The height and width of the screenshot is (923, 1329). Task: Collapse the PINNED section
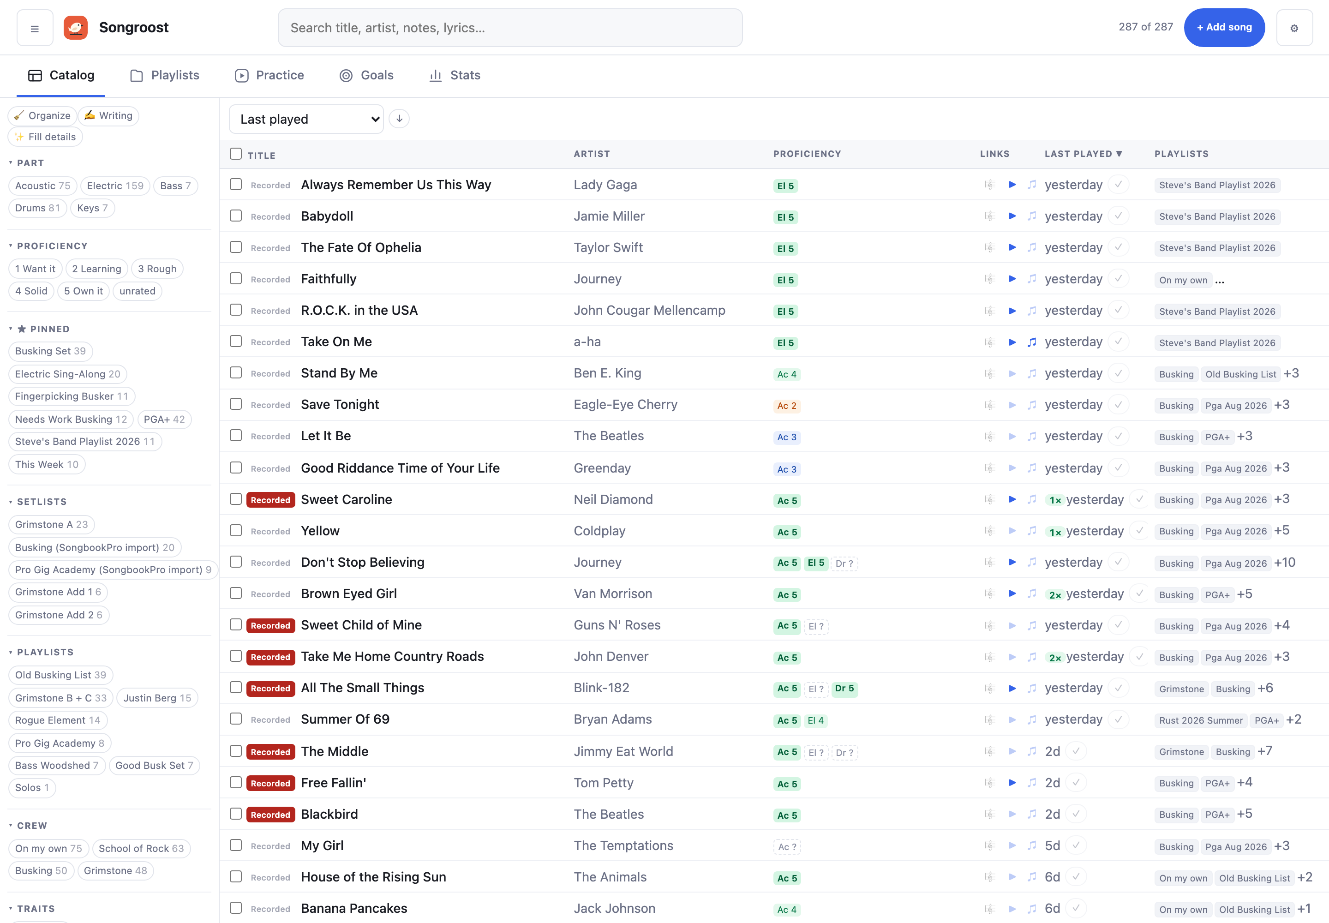click(x=39, y=329)
